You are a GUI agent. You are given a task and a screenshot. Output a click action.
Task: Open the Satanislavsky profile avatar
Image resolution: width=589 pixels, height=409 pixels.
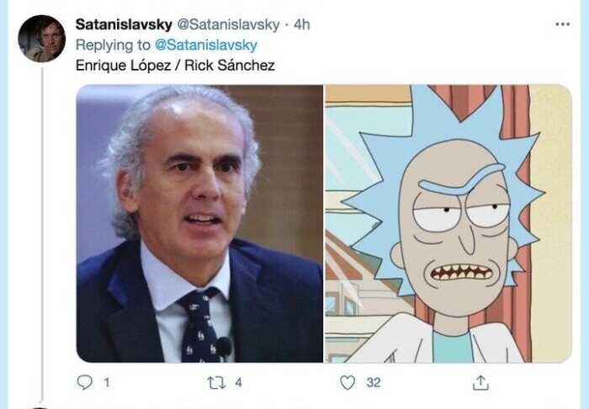(x=42, y=39)
